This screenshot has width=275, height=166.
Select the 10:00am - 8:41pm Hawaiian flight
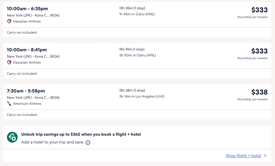coord(27,50)
